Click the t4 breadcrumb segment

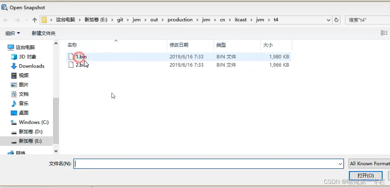pyautogui.click(x=276, y=20)
